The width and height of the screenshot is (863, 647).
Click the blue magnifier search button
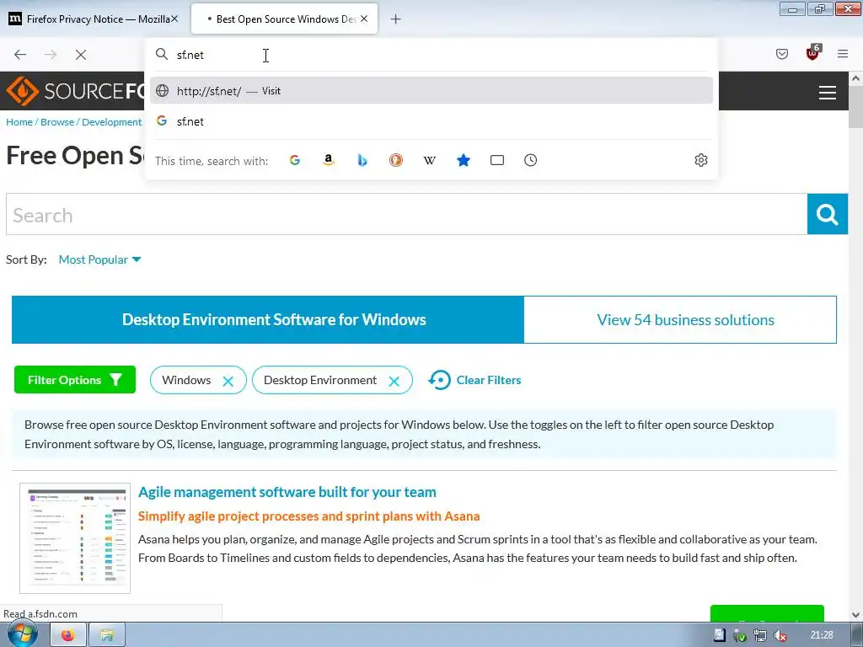coord(828,214)
